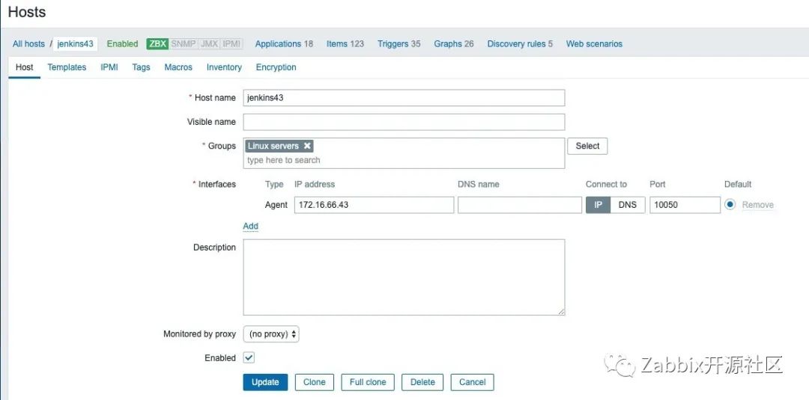
Task: Switch to the Tags tab
Action: click(x=141, y=67)
